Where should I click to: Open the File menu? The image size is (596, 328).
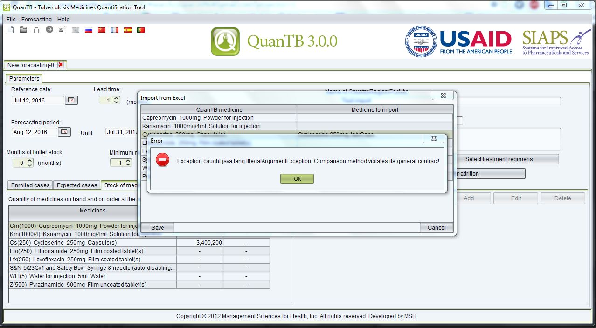[x=11, y=20]
